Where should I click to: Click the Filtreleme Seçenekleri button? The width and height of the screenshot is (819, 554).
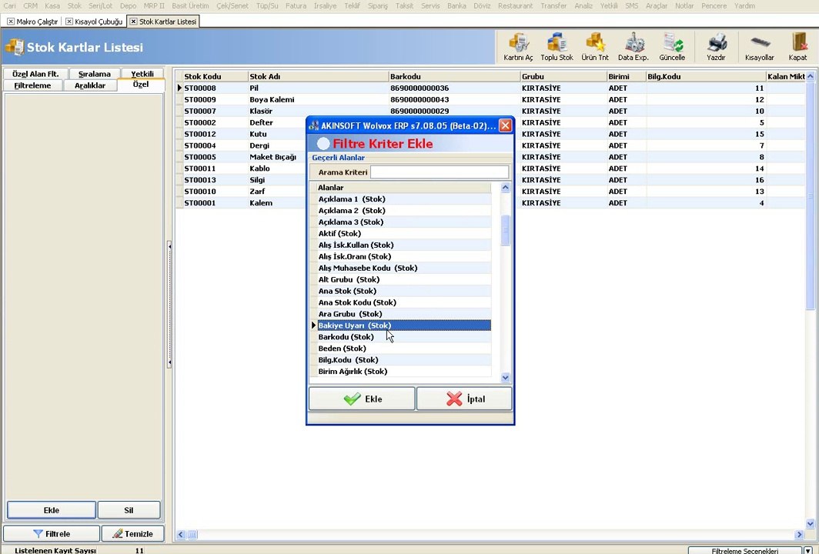745,550
